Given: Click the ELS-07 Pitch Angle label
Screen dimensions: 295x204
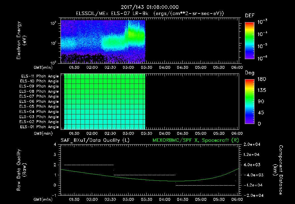Looking at the screenshot, I should coord(39,96).
